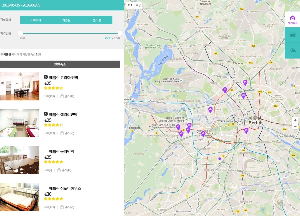Toggle the 개인실 room type filter
This screenshot has height=216, width=300.
click(x=66, y=20)
